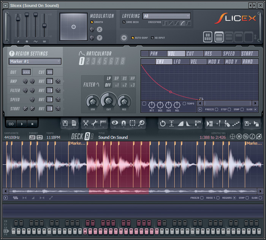Select the LFO tab

pyautogui.click(x=177, y=62)
